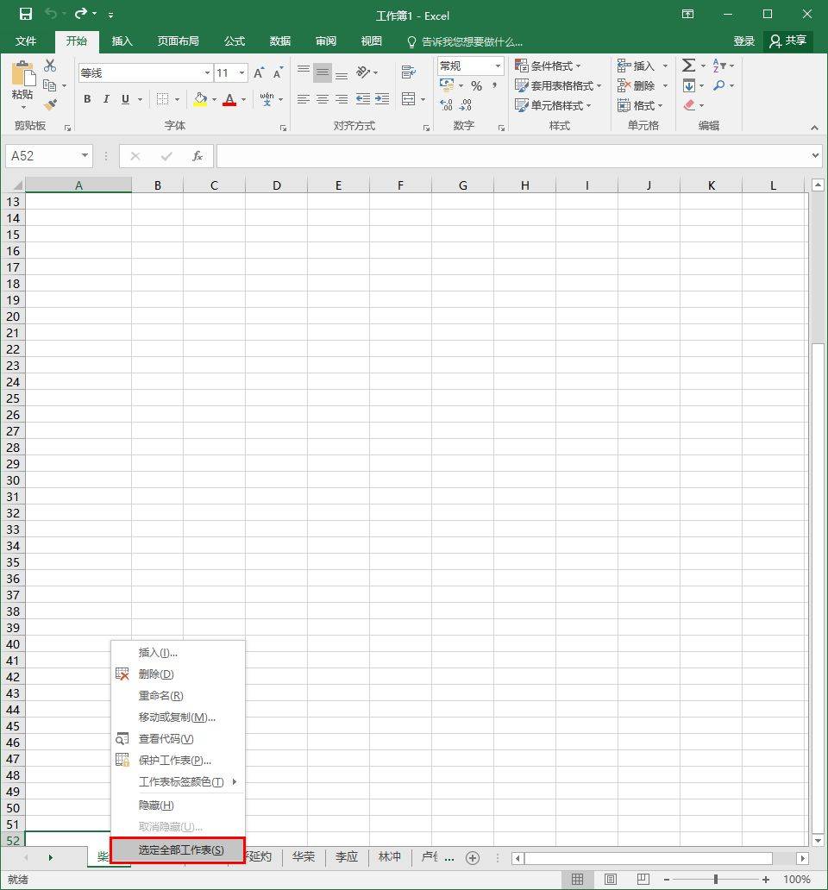Click the 共享 share button
The width and height of the screenshot is (828, 890).
tap(788, 41)
